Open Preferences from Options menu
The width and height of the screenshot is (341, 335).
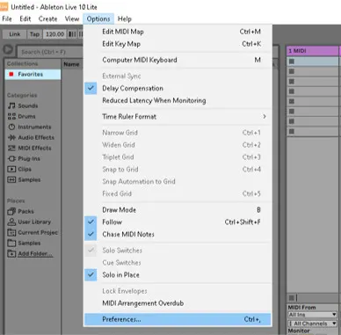178,319
